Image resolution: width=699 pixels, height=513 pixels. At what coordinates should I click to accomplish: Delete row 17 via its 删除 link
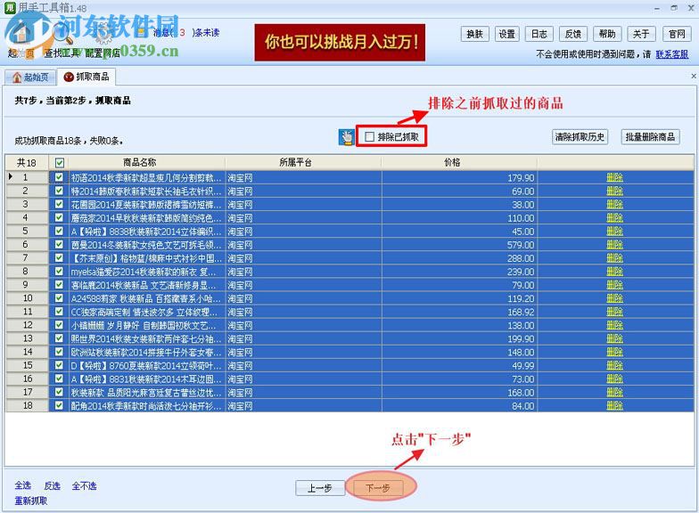pos(614,392)
